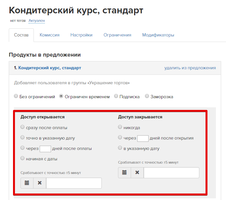This screenshot has width=226, height=200.
Task: Choose 'через … дней после открытия' radio
Action: (x=120, y=137)
